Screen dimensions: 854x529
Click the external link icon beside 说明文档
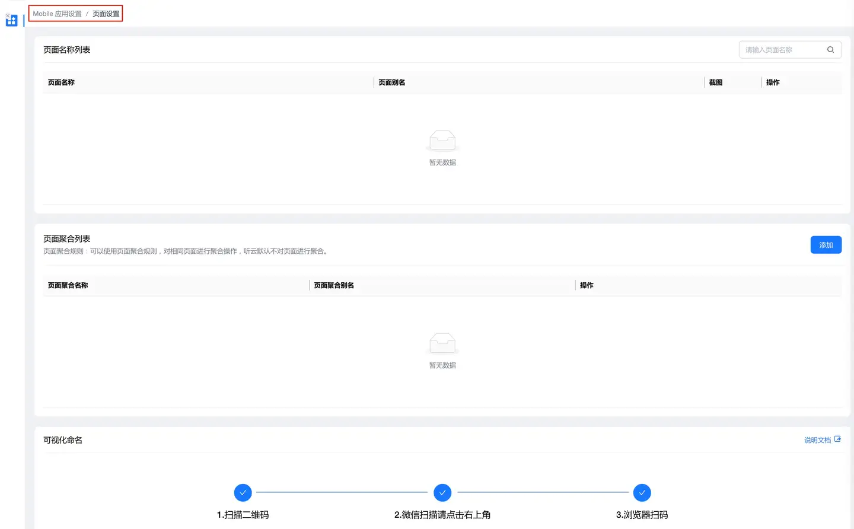coord(837,439)
